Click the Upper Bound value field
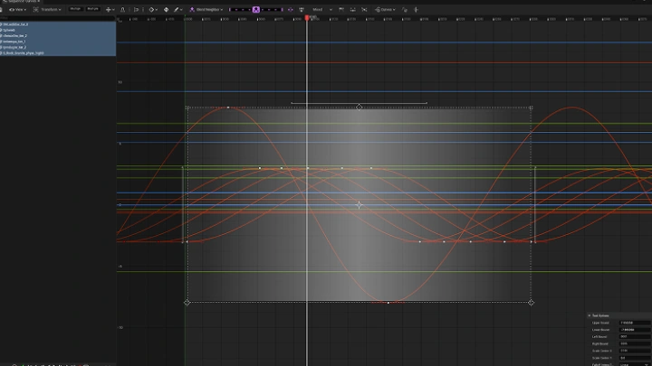 [x=635, y=323]
